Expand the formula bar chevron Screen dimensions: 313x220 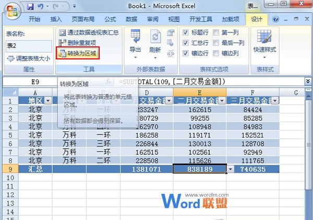[308, 81]
